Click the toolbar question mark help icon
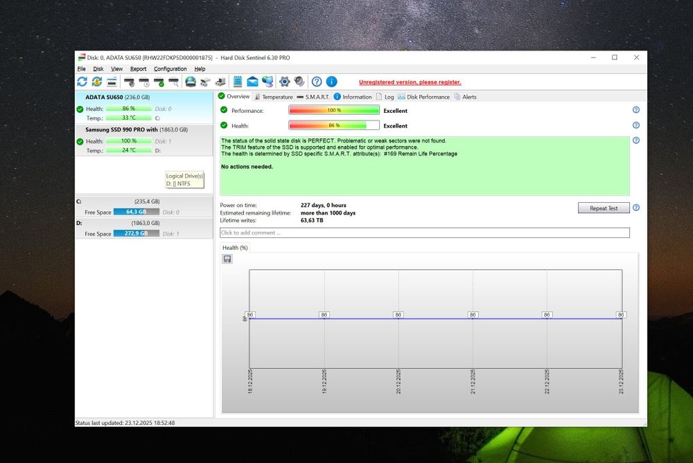The height and width of the screenshot is (463, 693). click(x=317, y=82)
